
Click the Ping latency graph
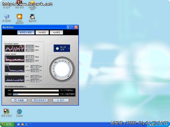[15, 79]
